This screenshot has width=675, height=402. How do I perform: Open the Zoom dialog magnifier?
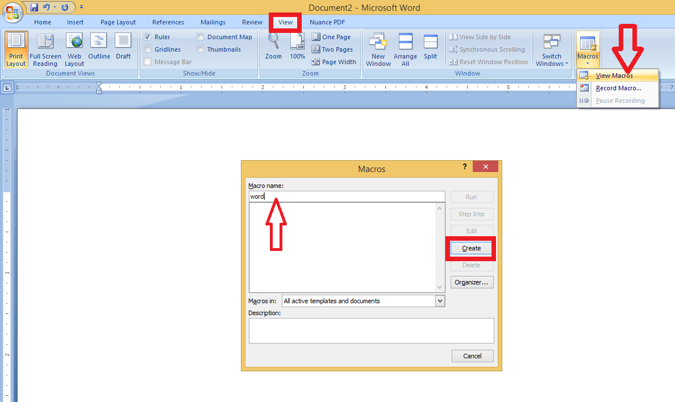(273, 47)
